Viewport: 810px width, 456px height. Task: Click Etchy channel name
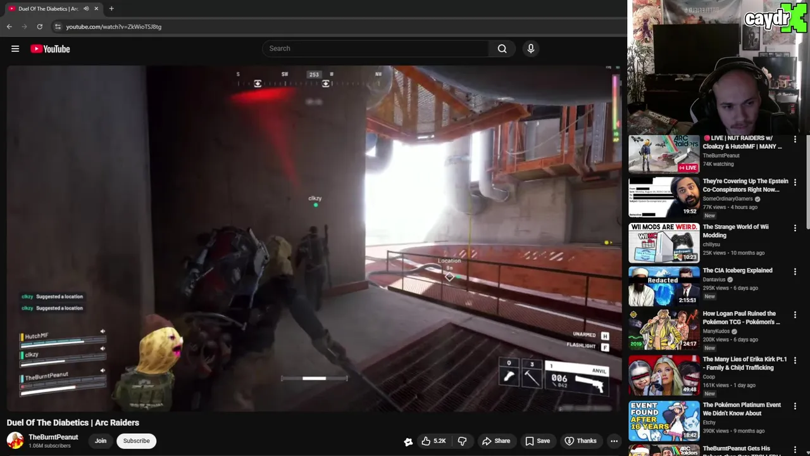tap(709, 422)
